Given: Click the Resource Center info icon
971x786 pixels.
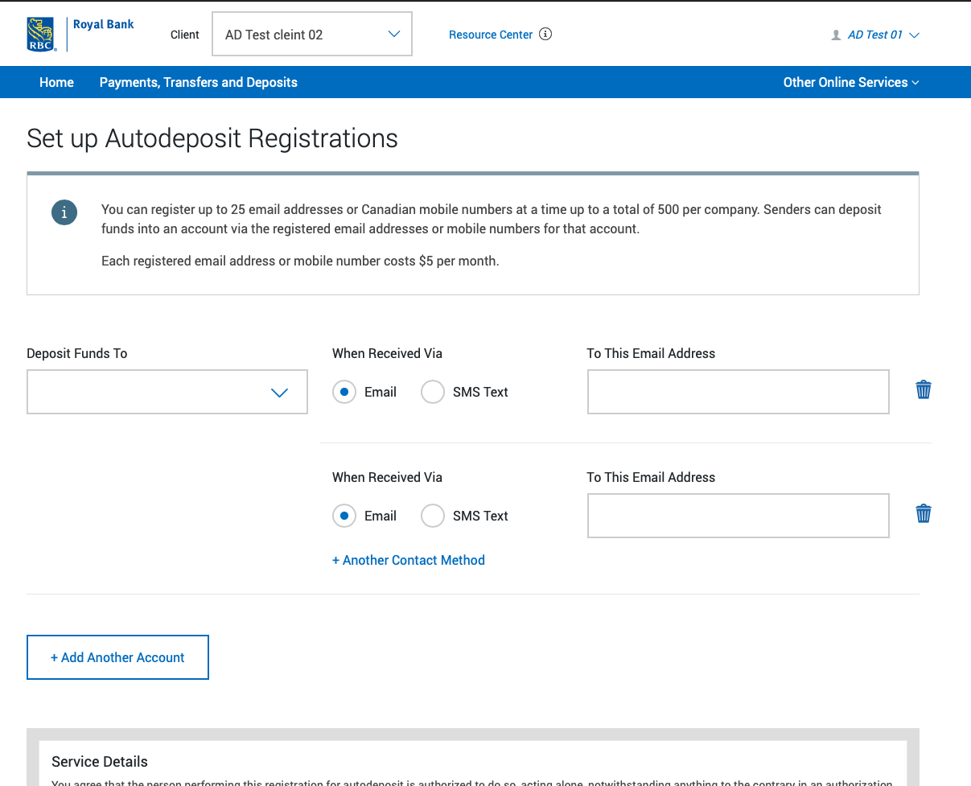Looking at the screenshot, I should pos(545,34).
